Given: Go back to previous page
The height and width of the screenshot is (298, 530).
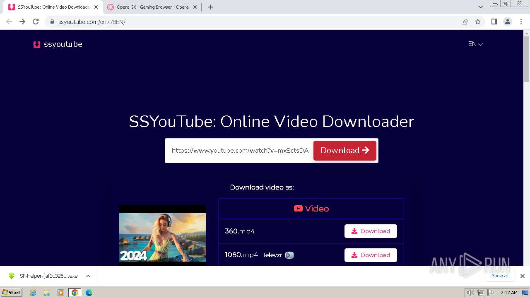Looking at the screenshot, I should tap(9, 22).
